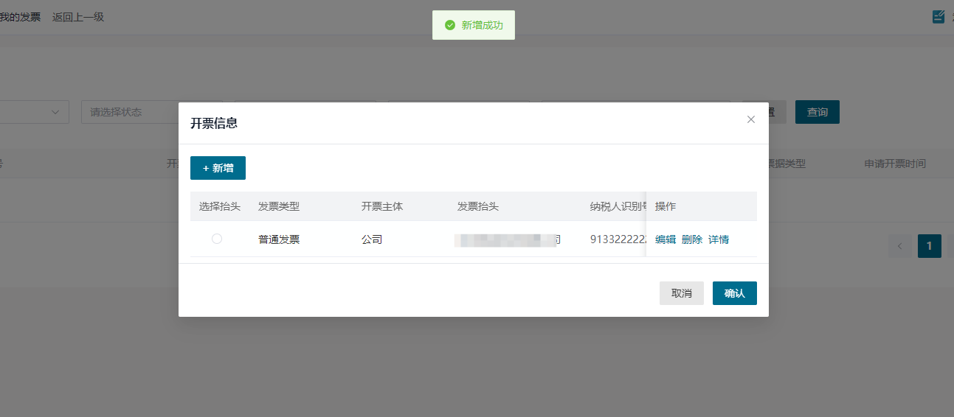Click the green check icon in the 新增成功 toast

(450, 25)
